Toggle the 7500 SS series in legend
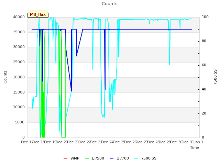Image resolution: width=220 pixels, height=165 pixels. (x=145, y=158)
